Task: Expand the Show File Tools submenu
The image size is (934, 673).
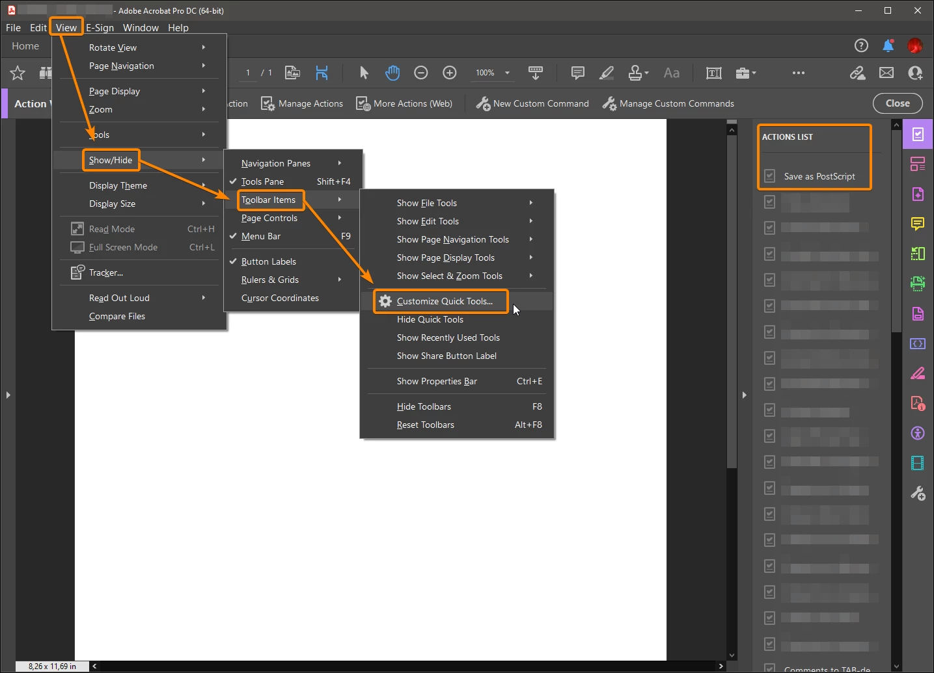Action: point(457,203)
